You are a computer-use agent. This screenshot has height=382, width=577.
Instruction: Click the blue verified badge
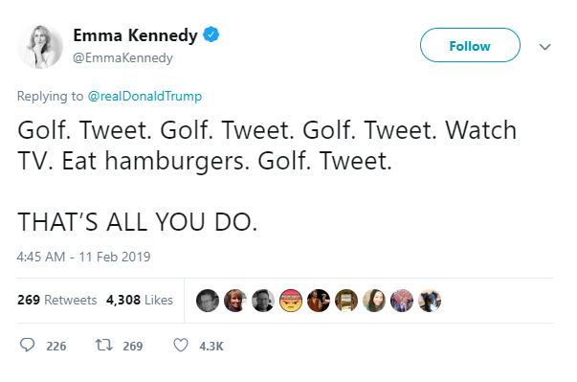point(211,34)
